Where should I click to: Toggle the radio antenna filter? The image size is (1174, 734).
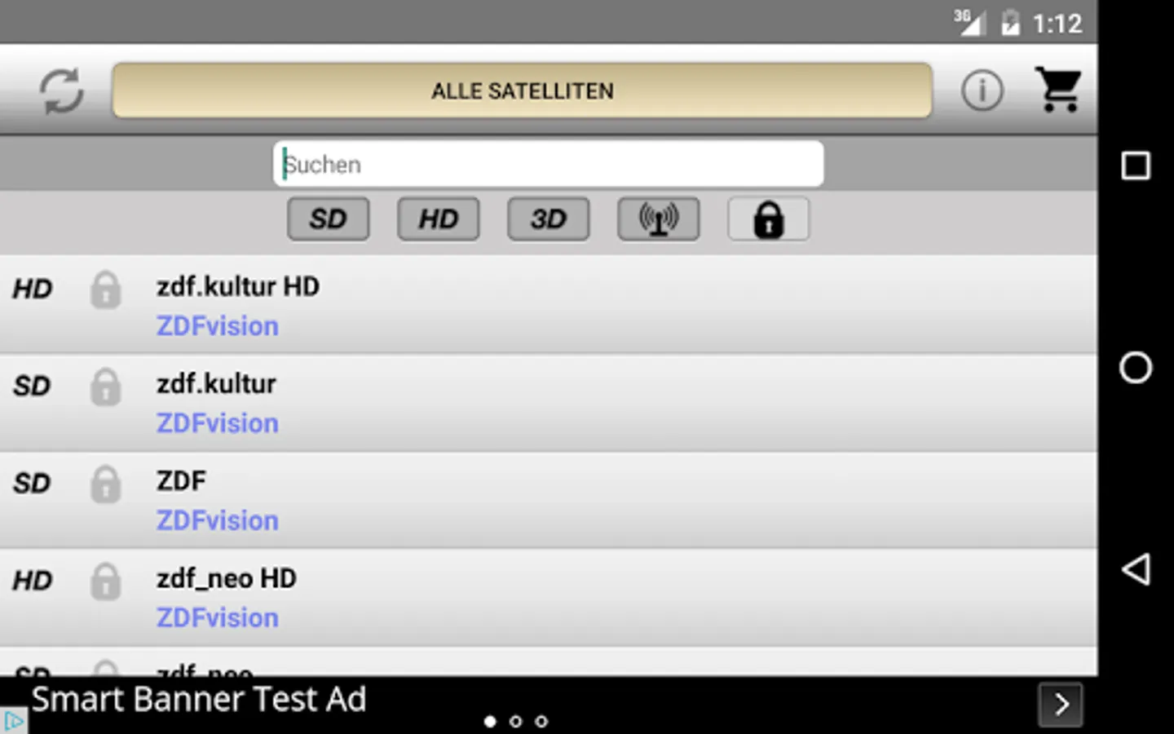[659, 219]
